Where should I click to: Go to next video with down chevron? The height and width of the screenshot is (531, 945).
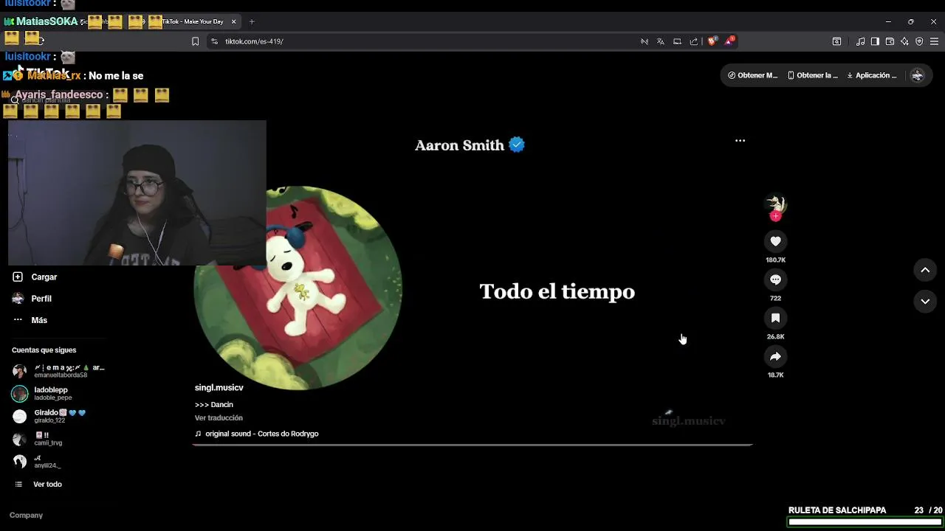(925, 301)
